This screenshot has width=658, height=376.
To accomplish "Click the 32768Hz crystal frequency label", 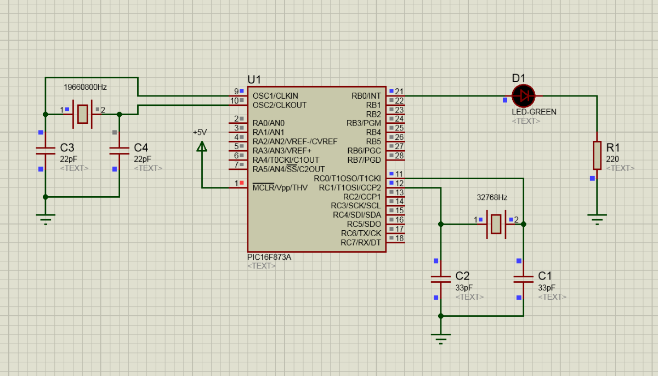I will (x=492, y=197).
